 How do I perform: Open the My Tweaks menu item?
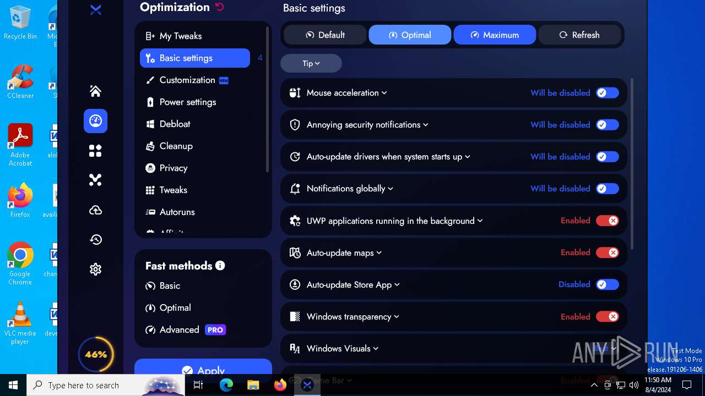(x=195, y=36)
